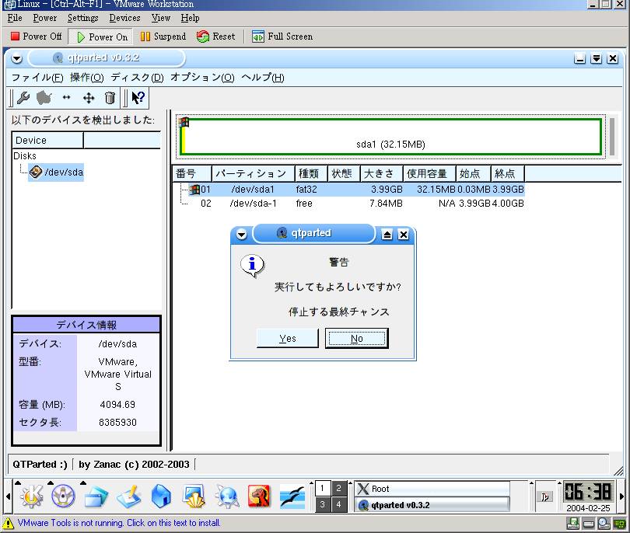This screenshot has height=533, width=630.
Task: Click the VMware Tools install text link
Action: (119, 523)
